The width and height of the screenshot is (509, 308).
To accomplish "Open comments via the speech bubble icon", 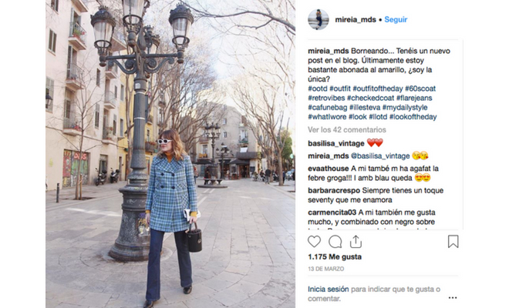I will pyautogui.click(x=335, y=242).
